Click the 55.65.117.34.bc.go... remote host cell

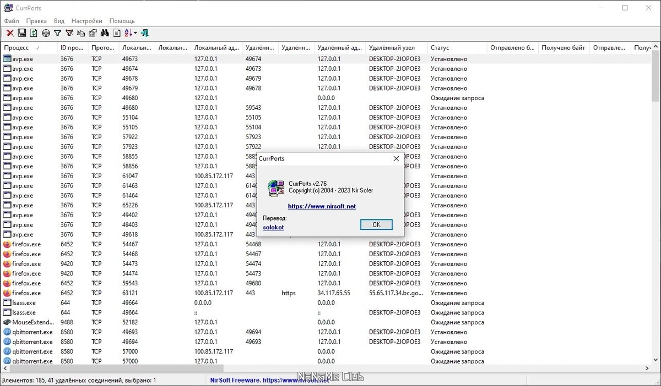coord(396,293)
